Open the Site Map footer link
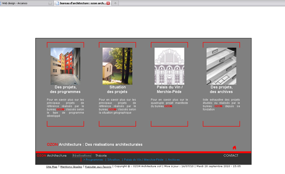The image size is (285, 174). [52, 166]
